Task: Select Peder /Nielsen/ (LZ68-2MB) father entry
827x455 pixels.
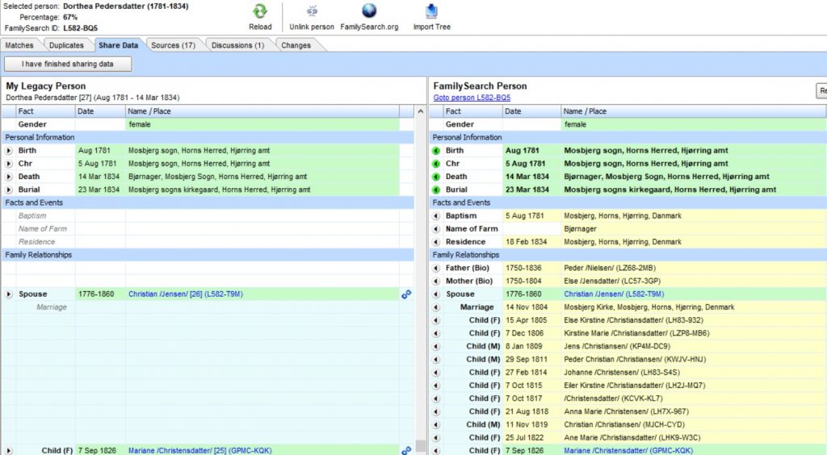Action: pyautogui.click(x=610, y=268)
